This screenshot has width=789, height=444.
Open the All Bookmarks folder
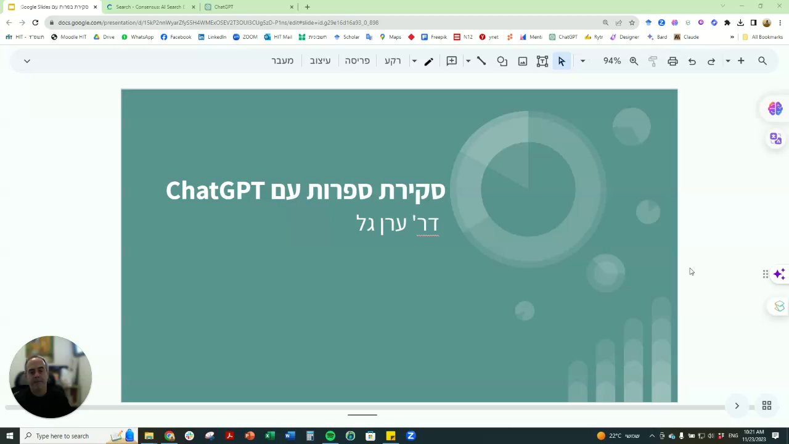tap(762, 37)
